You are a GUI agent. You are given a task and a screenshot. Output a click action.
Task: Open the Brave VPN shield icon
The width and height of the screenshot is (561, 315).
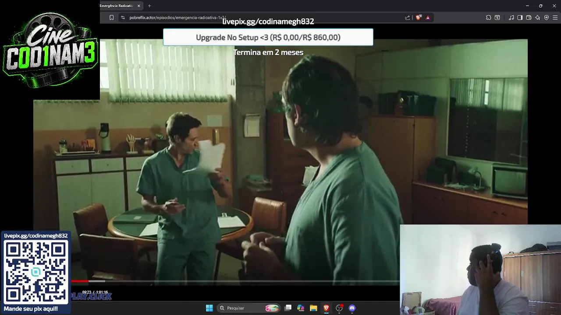click(547, 17)
